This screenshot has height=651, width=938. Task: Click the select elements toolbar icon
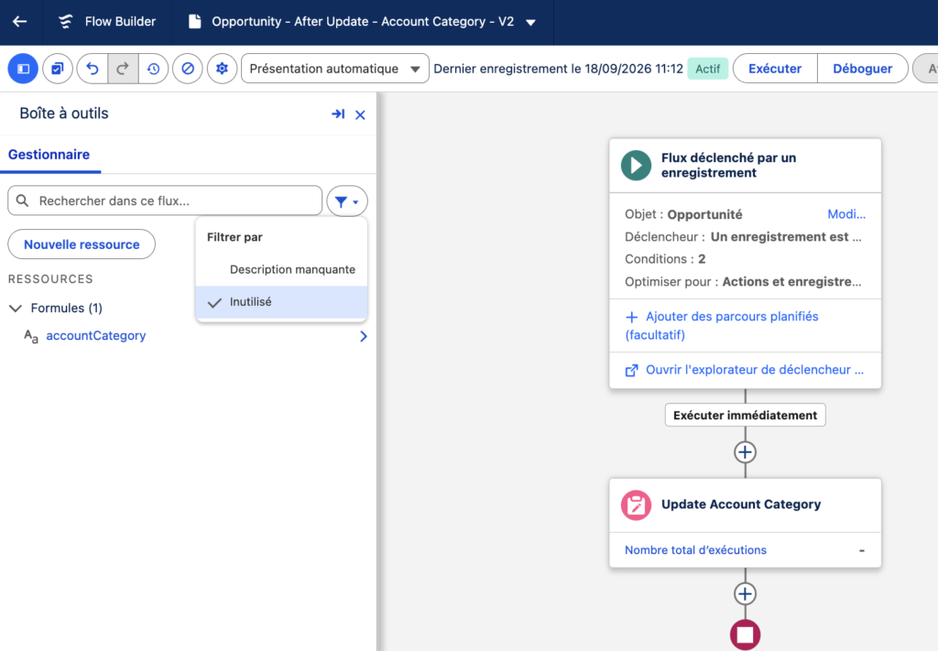coord(58,69)
